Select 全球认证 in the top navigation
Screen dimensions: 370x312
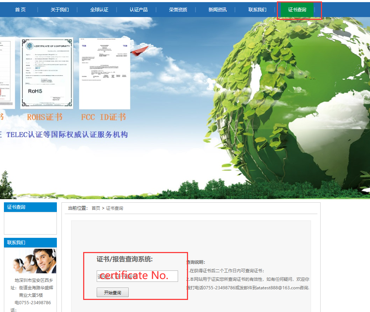coord(99,10)
